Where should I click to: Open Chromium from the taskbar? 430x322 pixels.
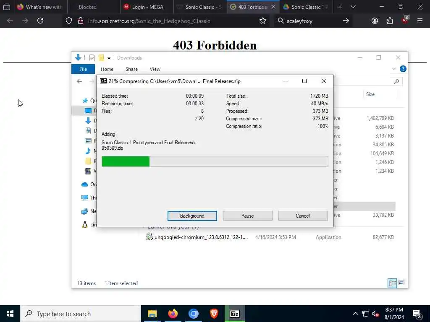pyautogui.click(x=193, y=314)
